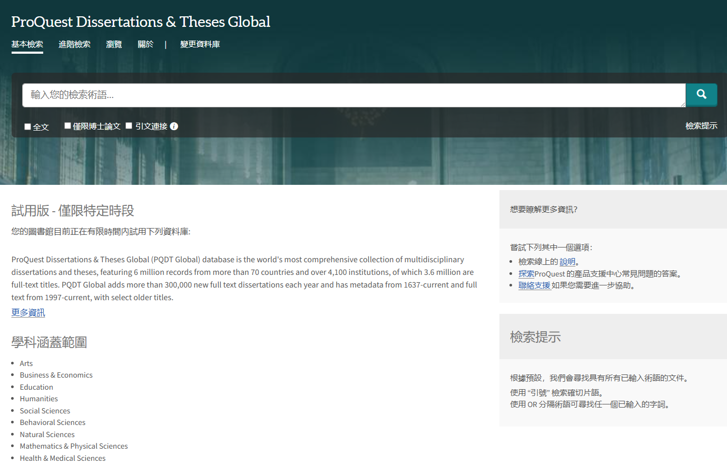Click the Behavioral Sciences subject item
This screenshot has width=727, height=475.
click(x=53, y=422)
